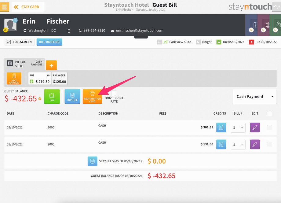
Task: Click the location pin icon
Action: (25, 31)
